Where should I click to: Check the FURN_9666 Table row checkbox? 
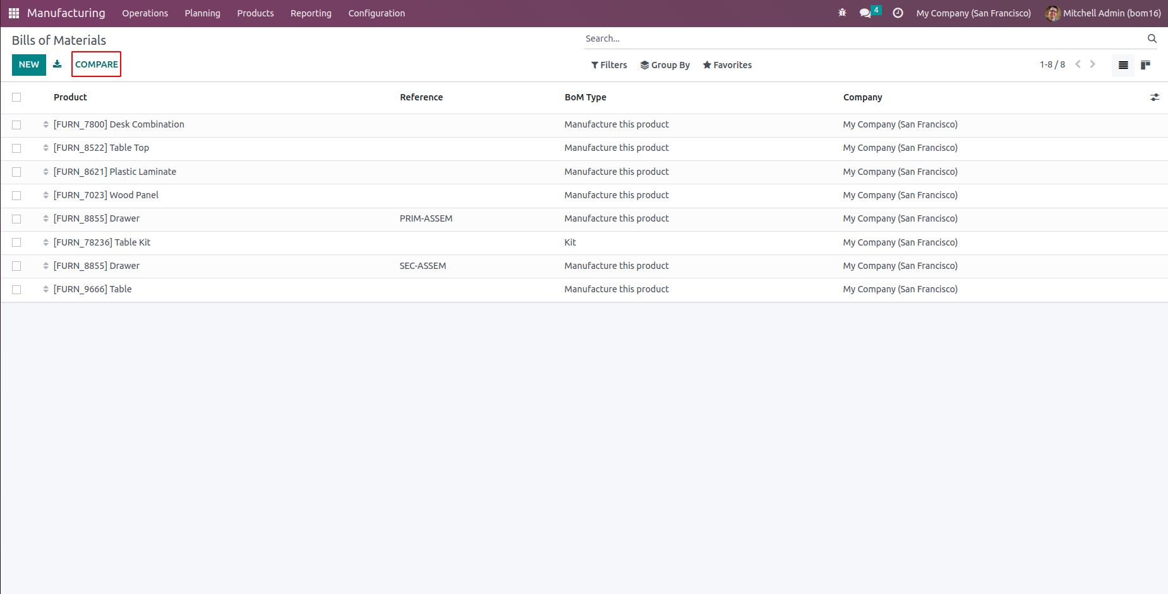point(16,290)
